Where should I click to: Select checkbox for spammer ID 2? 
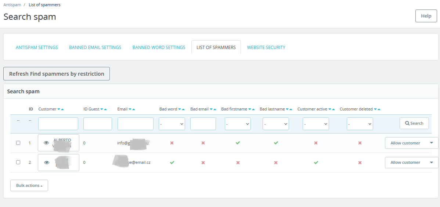pos(18,162)
